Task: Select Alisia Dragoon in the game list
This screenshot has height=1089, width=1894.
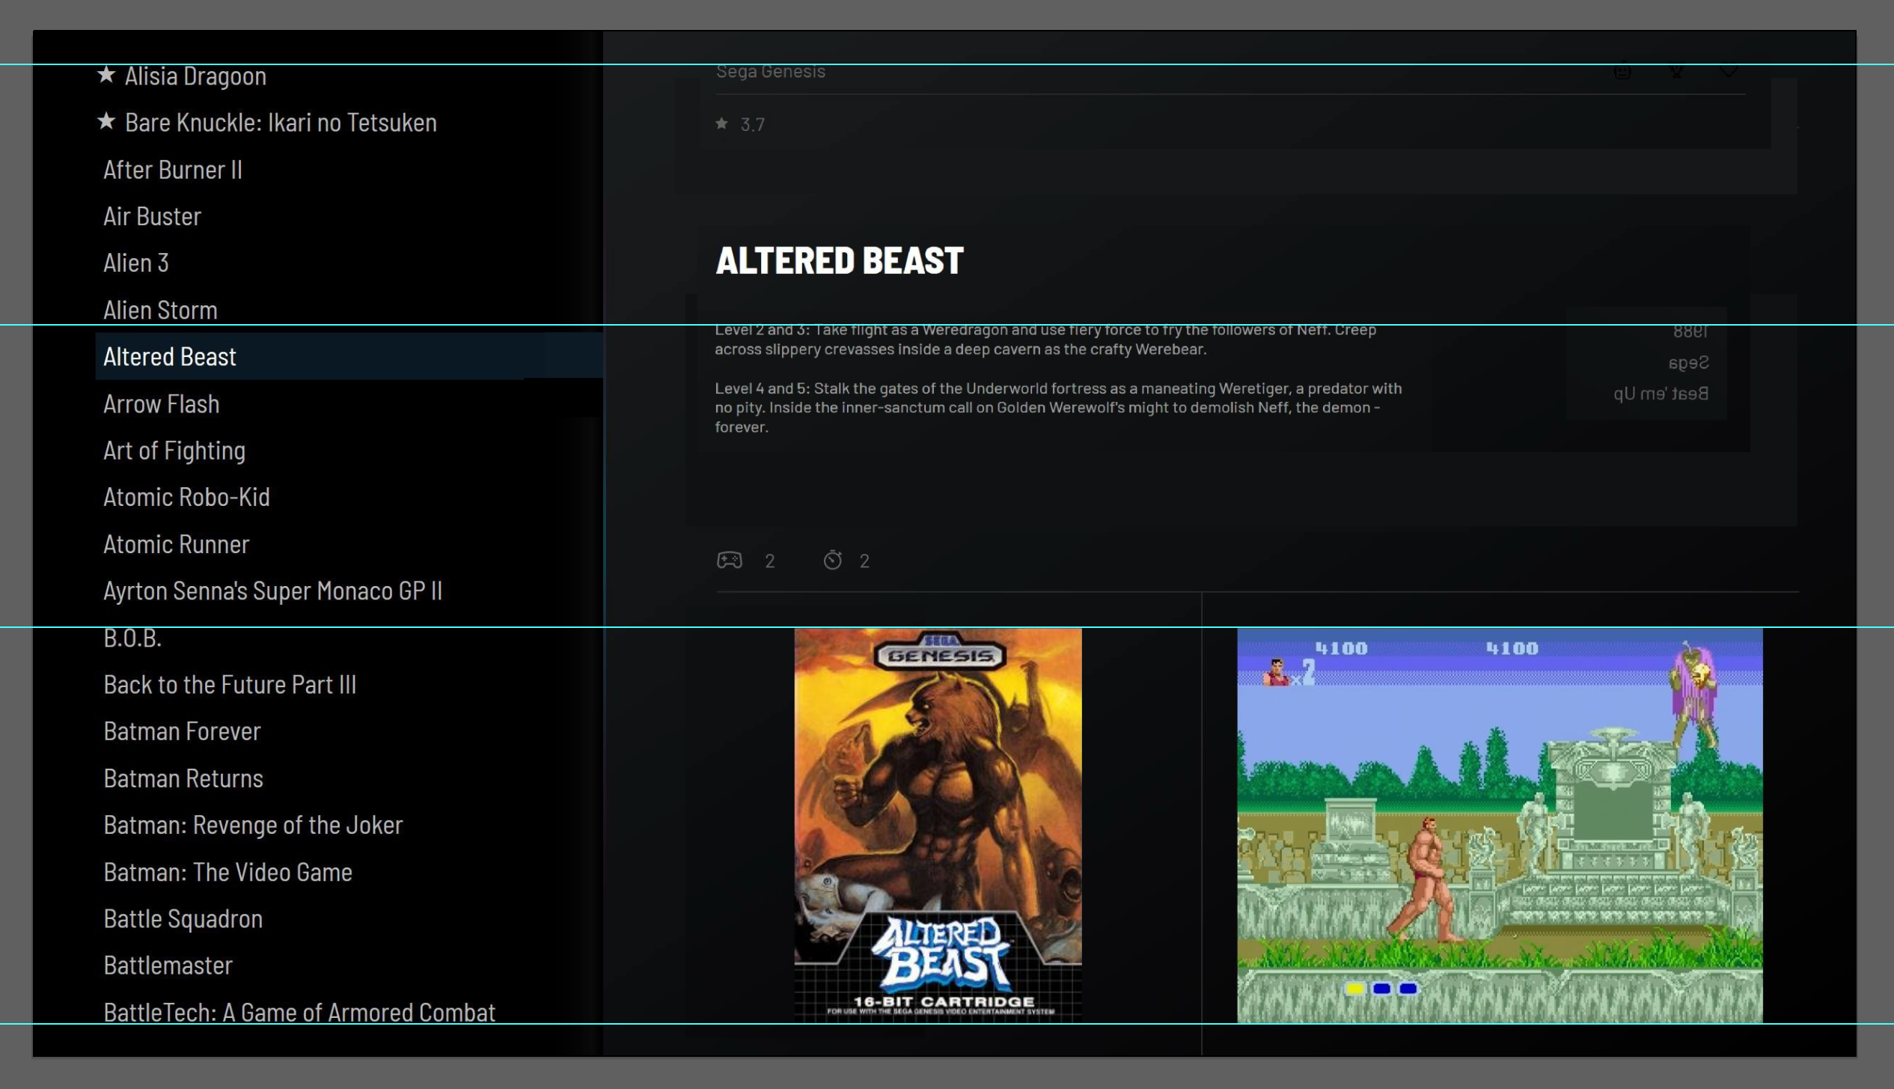Action: point(195,76)
